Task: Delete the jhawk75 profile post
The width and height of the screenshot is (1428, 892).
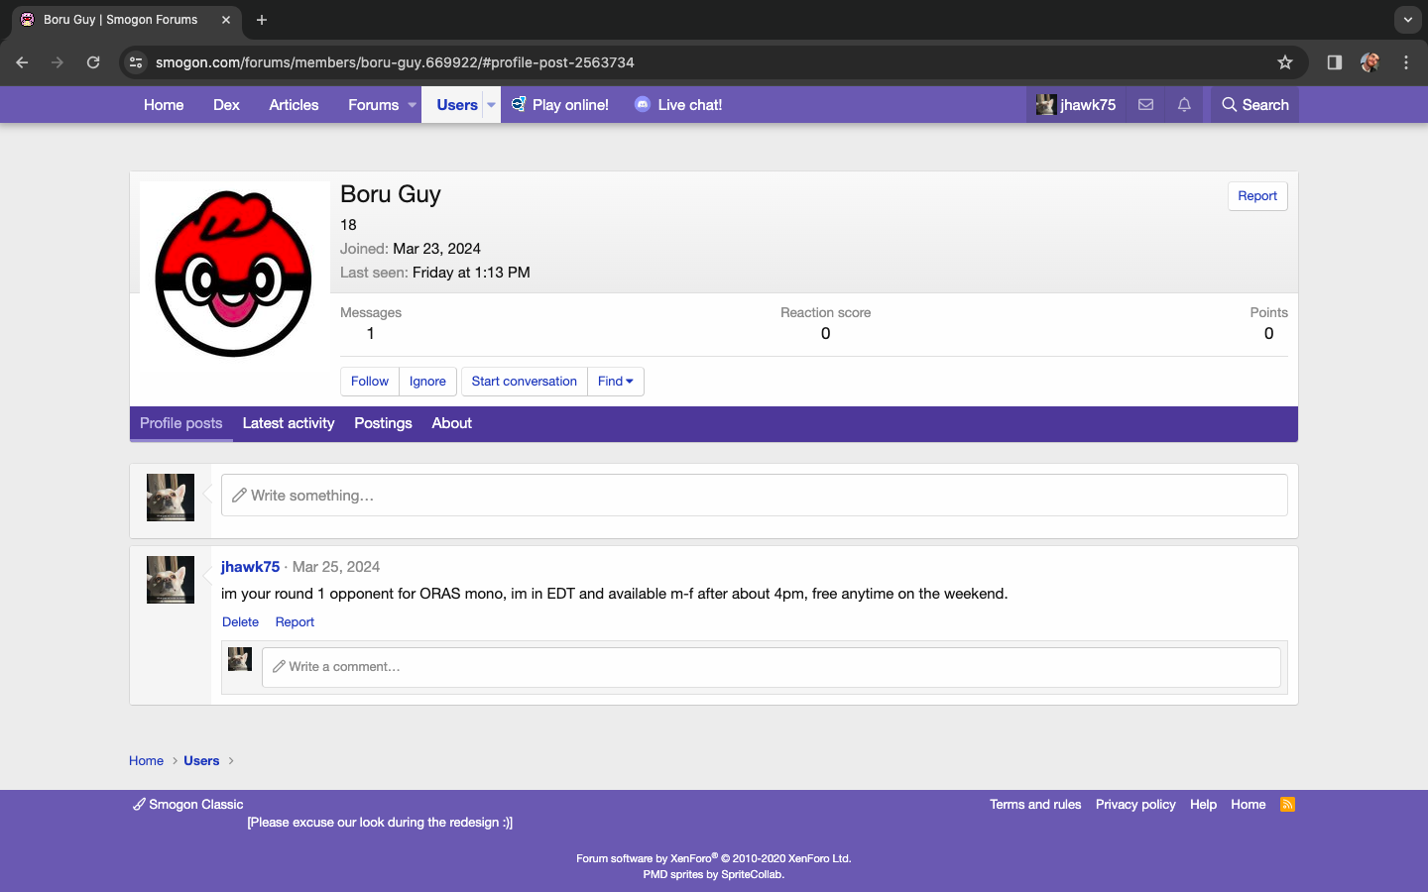Action: (x=240, y=622)
